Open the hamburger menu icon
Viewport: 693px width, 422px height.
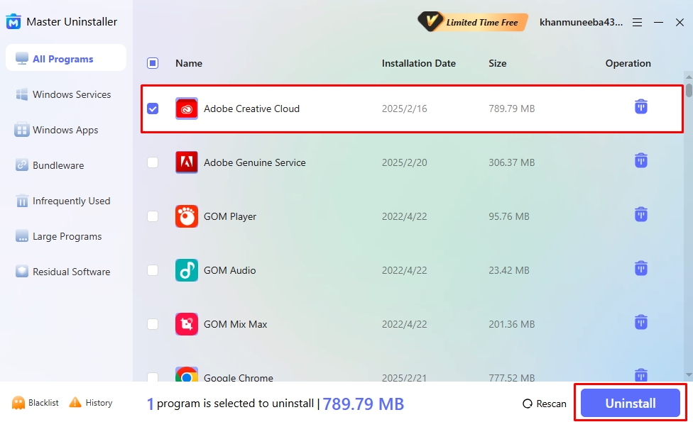(x=637, y=22)
